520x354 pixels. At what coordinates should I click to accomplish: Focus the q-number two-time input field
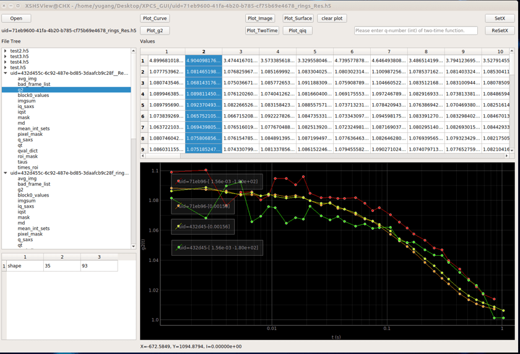pos(416,30)
